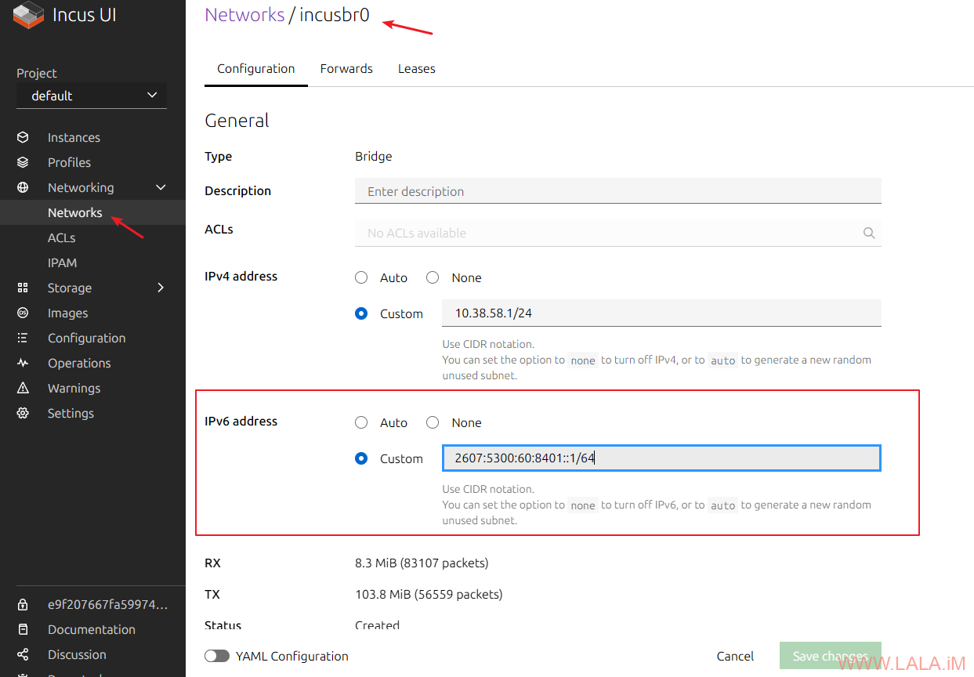Image resolution: width=974 pixels, height=677 pixels.
Task: Click the Settings gear icon
Action: (23, 413)
